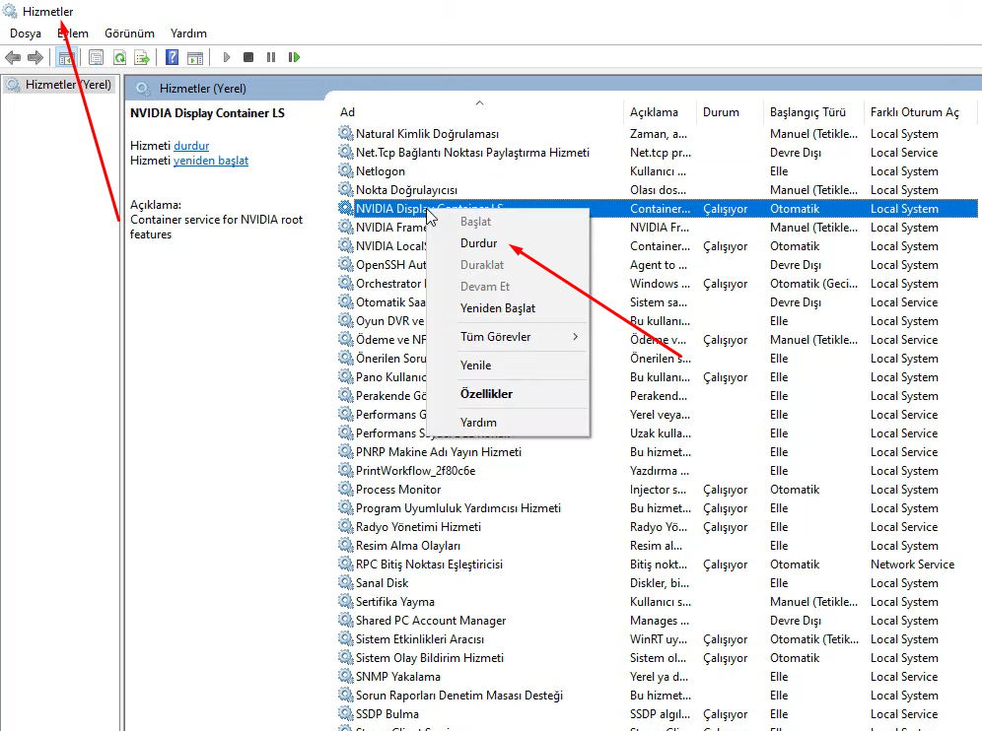Image resolution: width=982 pixels, height=731 pixels.
Task: Click the Start Service play icon
Action: 227,57
